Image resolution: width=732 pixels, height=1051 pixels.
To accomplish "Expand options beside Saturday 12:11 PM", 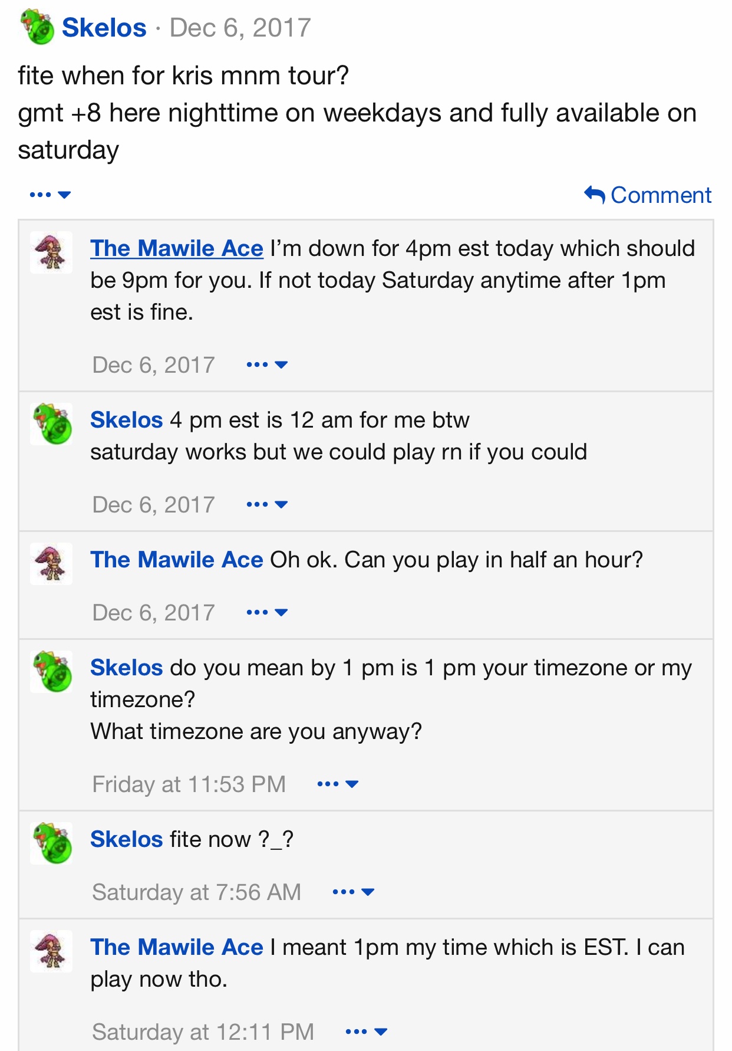I will coord(366,1032).
